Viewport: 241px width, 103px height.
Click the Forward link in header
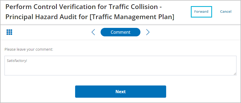(201, 12)
